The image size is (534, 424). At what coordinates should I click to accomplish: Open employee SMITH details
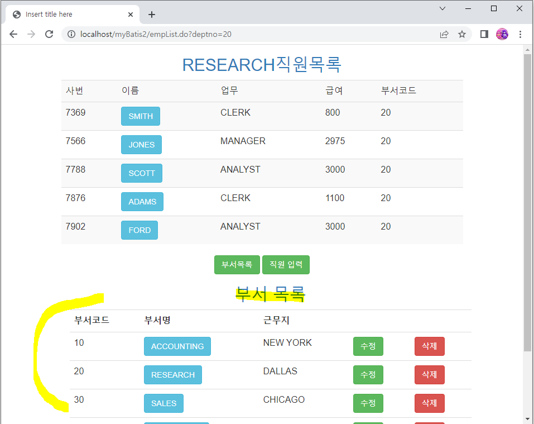point(141,116)
